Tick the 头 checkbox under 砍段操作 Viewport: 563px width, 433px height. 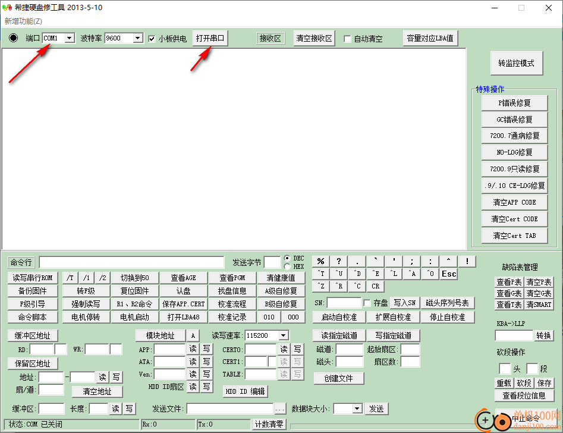pyautogui.click(x=505, y=369)
